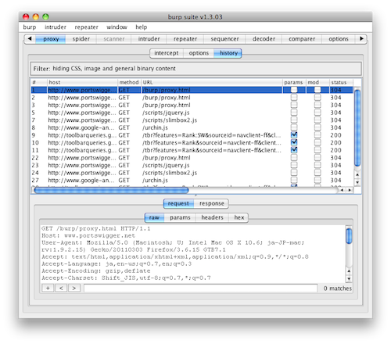Select row 8 /urchin.js entry

pos(192,127)
